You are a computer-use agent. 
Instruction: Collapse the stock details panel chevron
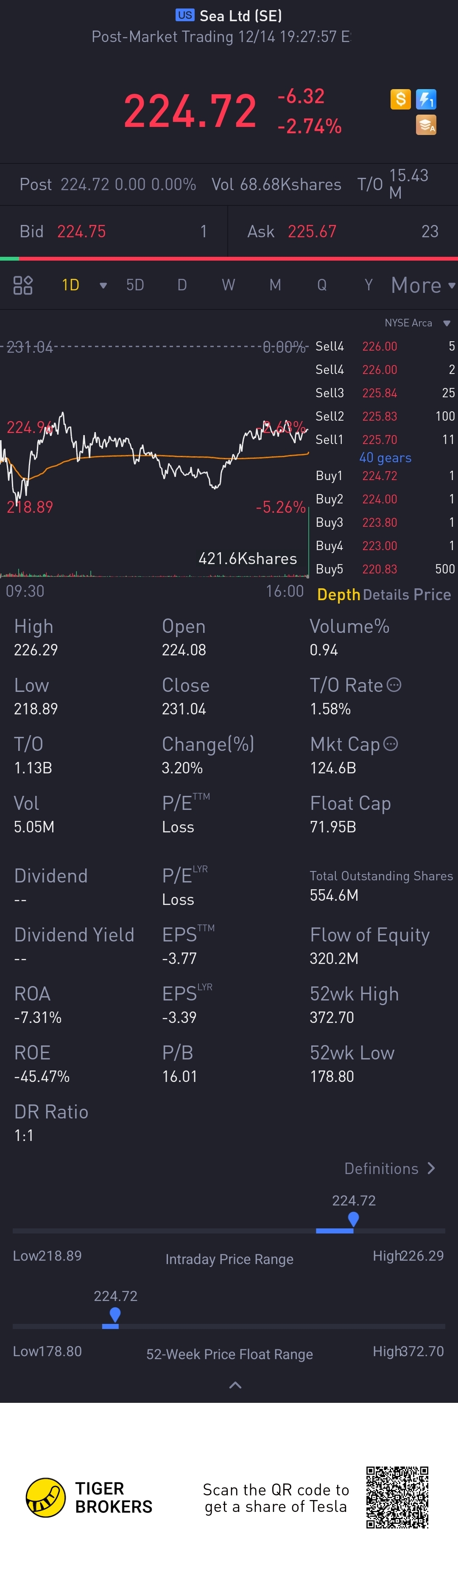(235, 1385)
